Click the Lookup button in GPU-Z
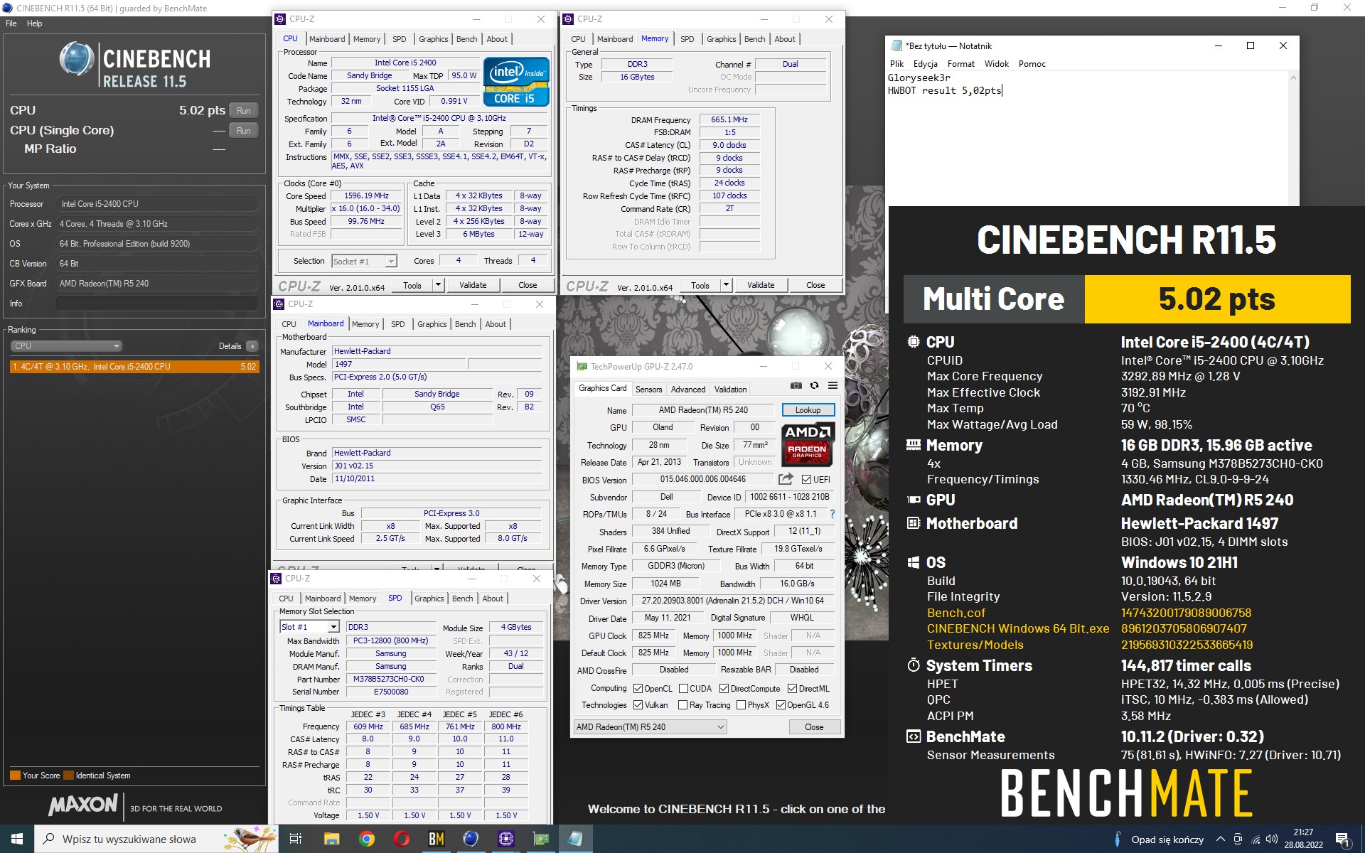The image size is (1365, 853). (808, 410)
